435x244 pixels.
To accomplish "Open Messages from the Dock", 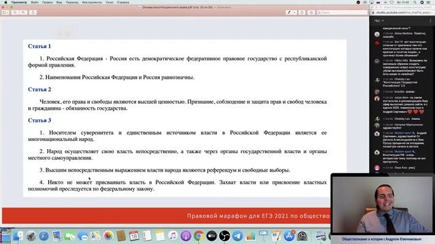I will [x=83, y=236].
